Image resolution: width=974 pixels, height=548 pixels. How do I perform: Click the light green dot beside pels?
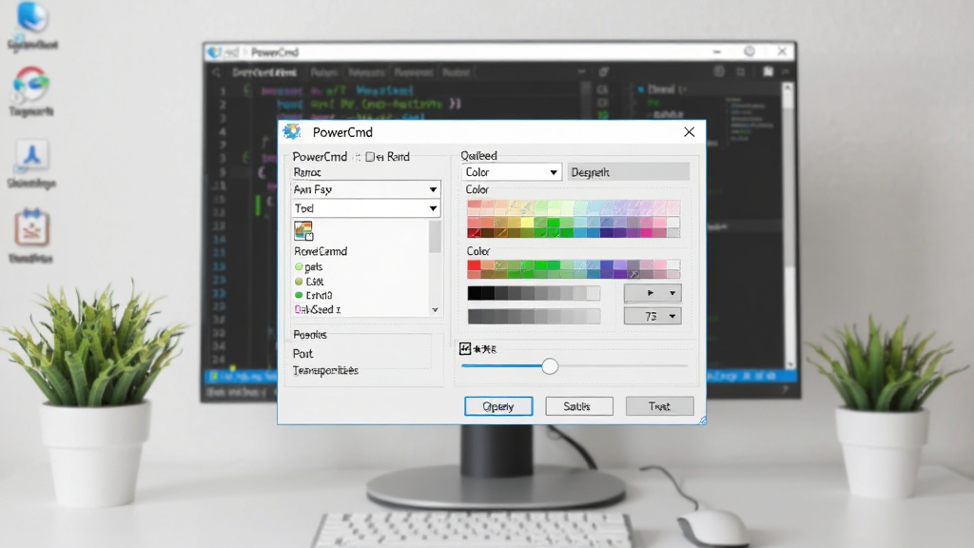(299, 266)
